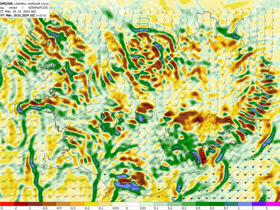Pick the pale mint swatch at 0.01
Image resolution: width=280 pixels, height=210 pixels.
coord(147,204)
